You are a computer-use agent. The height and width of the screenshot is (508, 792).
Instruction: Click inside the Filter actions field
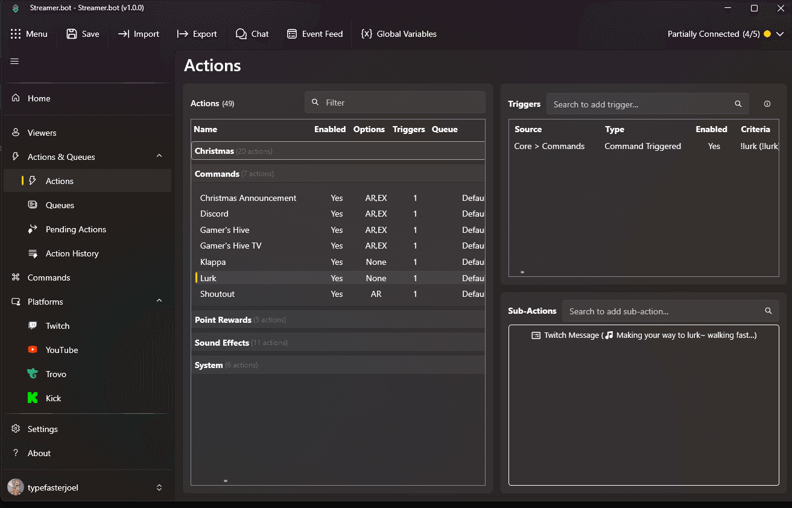coord(394,102)
